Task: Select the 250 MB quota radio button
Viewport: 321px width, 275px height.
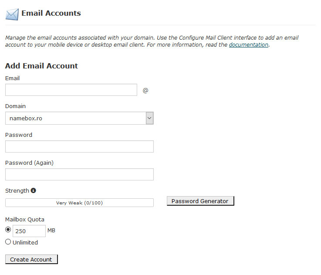Action: click(8, 230)
